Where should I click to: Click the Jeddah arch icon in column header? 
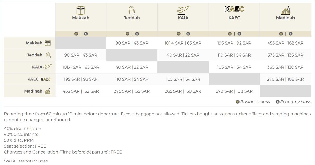pos(132,10)
